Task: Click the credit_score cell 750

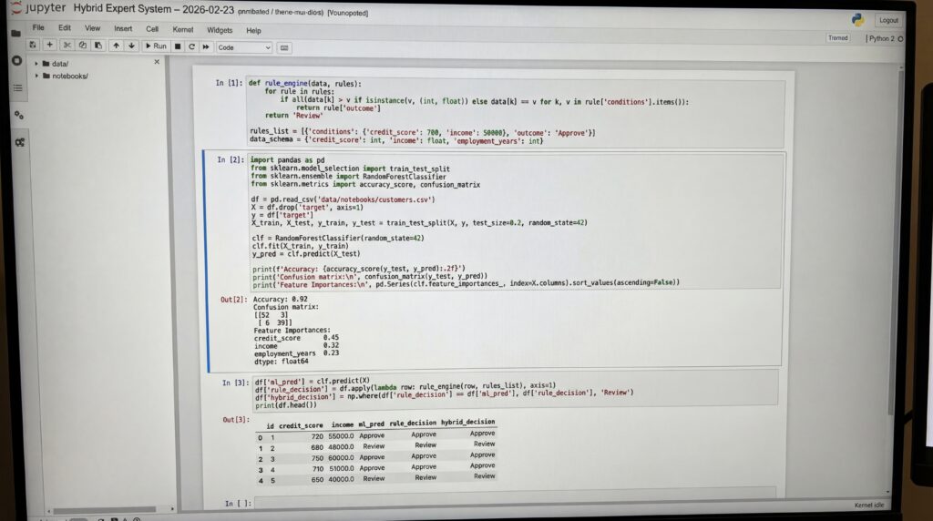Action: (317, 458)
